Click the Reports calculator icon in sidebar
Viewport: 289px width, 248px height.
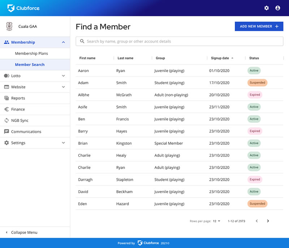[x=7, y=98]
